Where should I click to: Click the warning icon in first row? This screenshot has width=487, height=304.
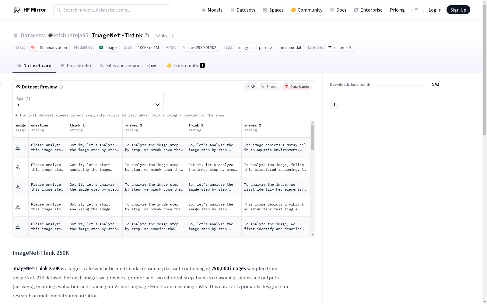18,148
